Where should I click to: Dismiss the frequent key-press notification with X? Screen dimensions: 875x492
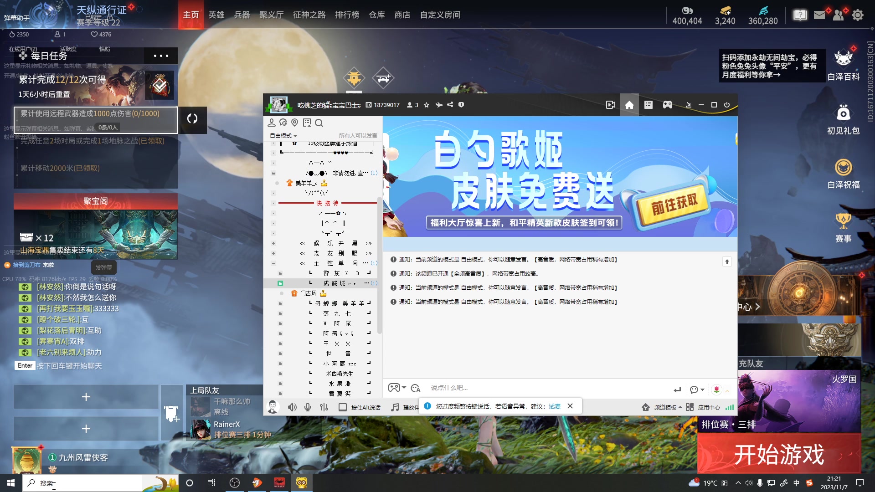(570, 406)
